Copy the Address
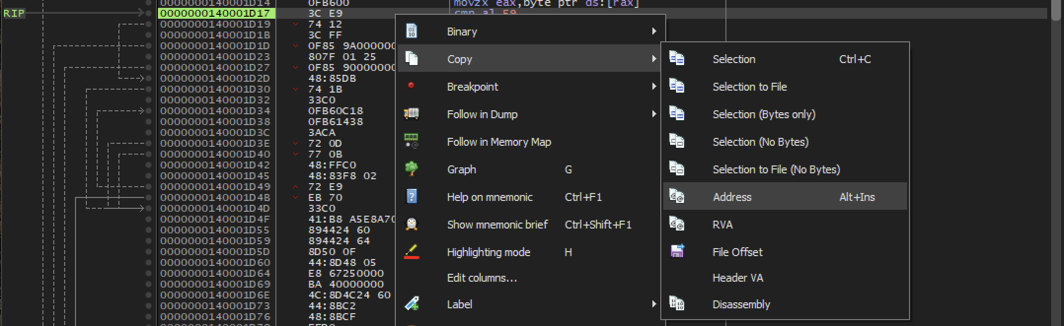The height and width of the screenshot is (326, 1064). pos(785,196)
